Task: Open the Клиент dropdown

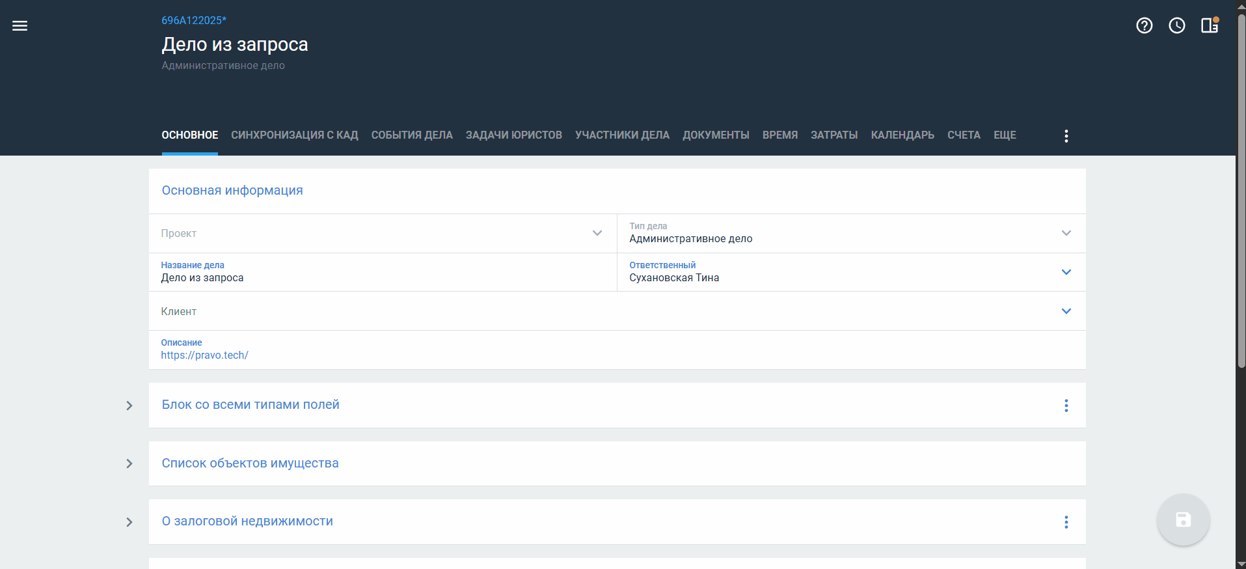Action: tap(1066, 311)
